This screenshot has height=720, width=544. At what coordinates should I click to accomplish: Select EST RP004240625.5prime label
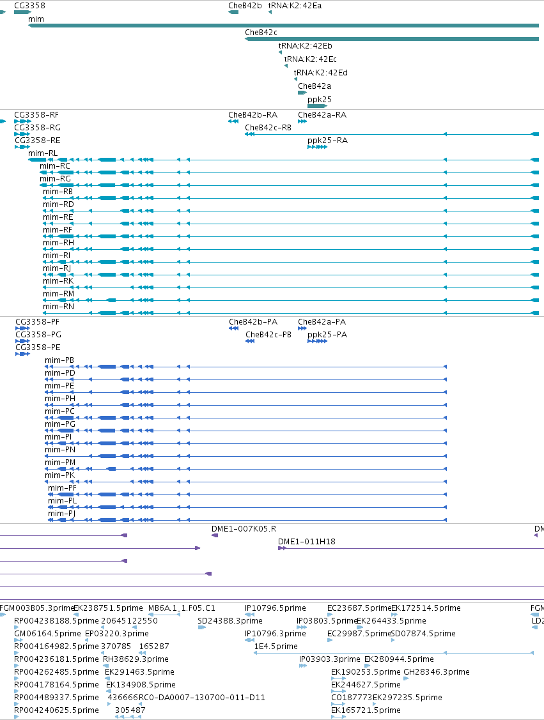pyautogui.click(x=56, y=710)
